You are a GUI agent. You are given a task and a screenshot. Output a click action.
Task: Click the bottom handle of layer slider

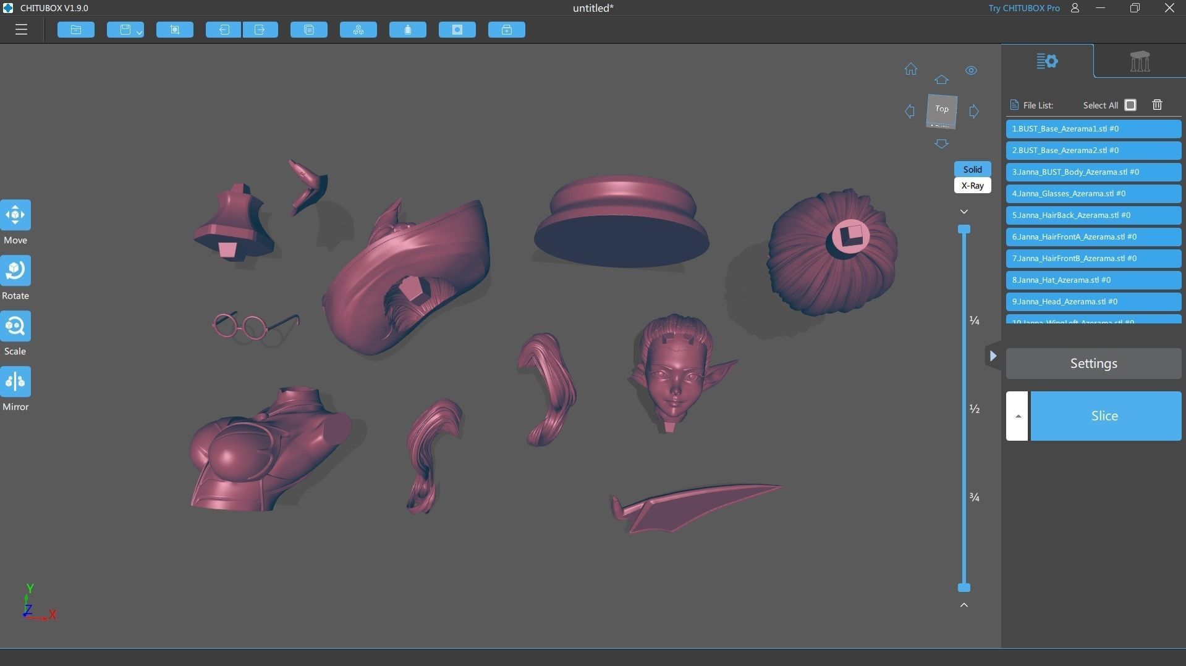(964, 588)
